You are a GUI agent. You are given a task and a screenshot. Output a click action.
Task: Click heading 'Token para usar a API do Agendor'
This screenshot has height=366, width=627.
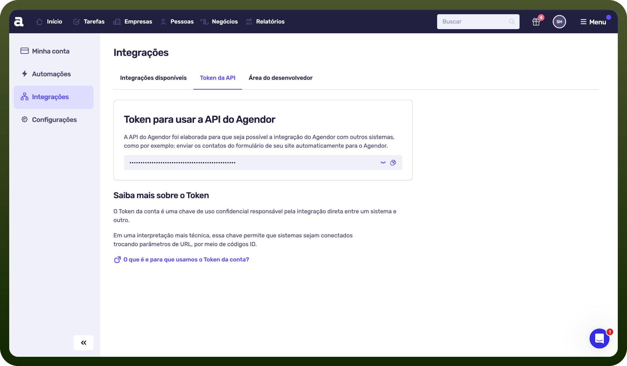tap(199, 119)
